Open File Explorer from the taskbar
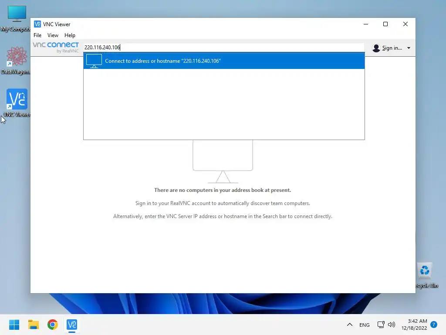446x335 pixels. (x=33, y=325)
